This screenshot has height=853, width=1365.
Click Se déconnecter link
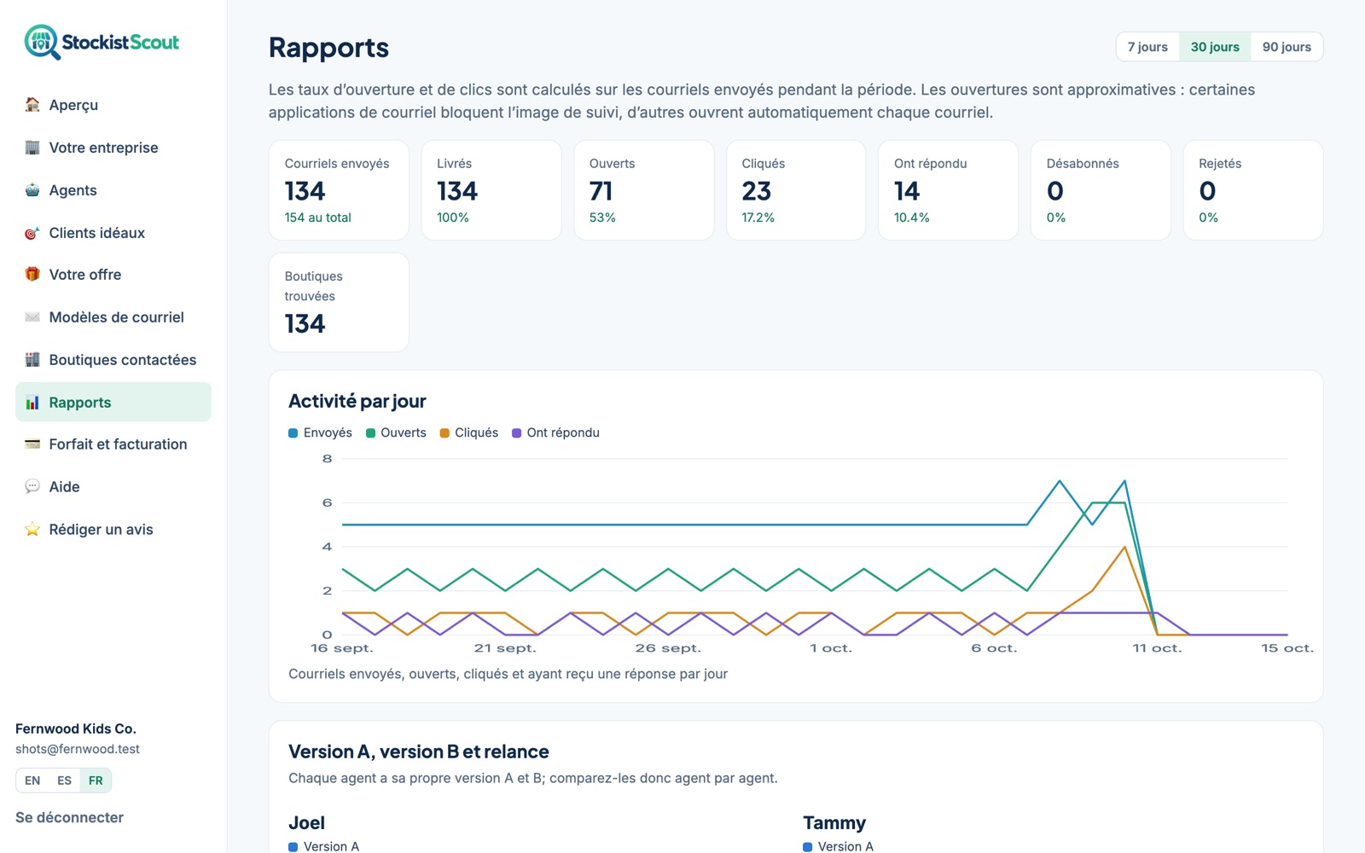(x=69, y=817)
